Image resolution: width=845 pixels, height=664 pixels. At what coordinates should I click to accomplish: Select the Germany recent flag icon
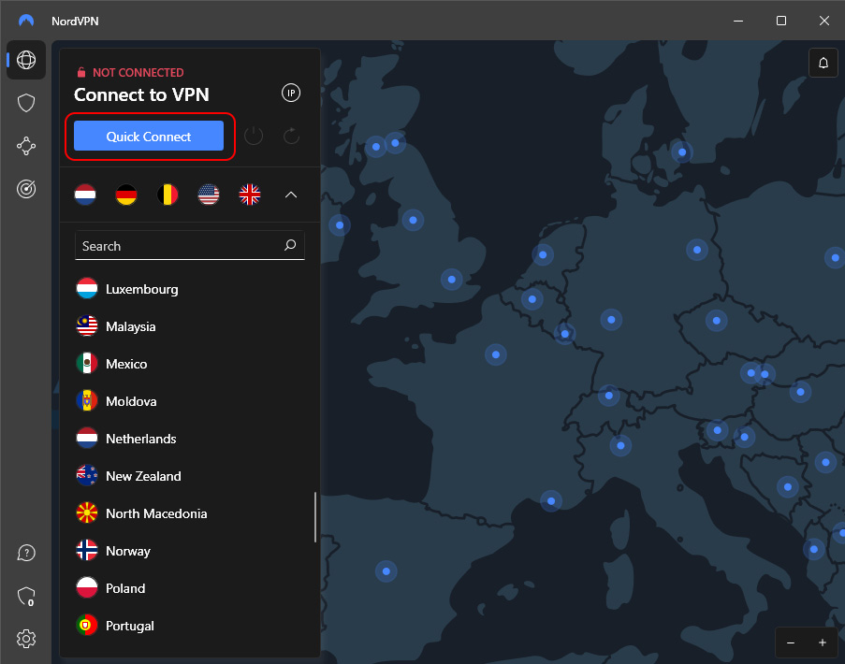(126, 195)
